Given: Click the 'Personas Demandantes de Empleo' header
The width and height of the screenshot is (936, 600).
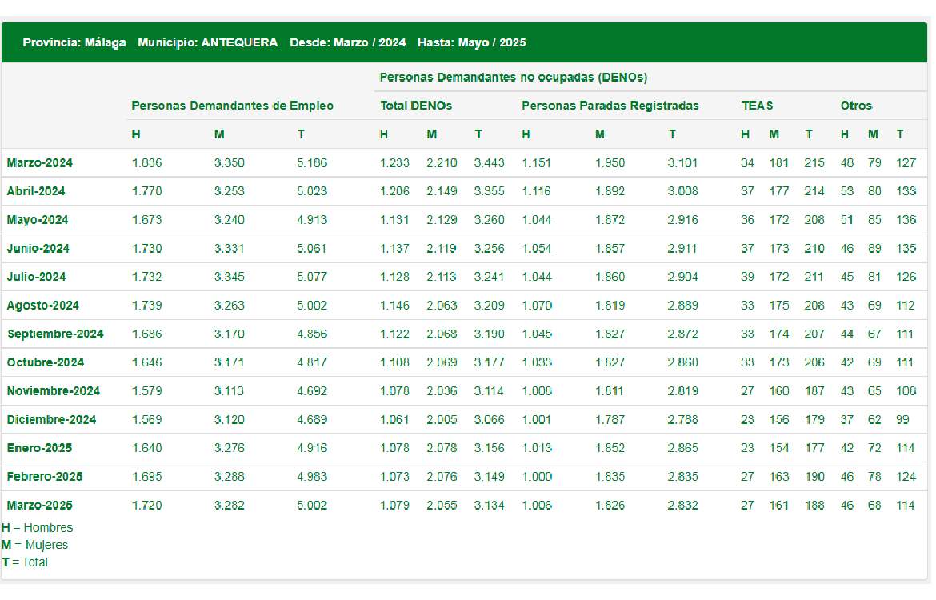Looking at the screenshot, I should (232, 106).
